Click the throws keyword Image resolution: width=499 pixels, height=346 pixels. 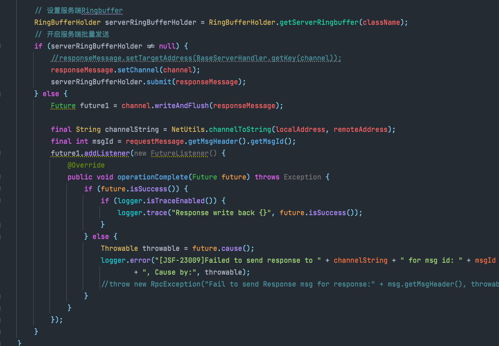(267, 177)
